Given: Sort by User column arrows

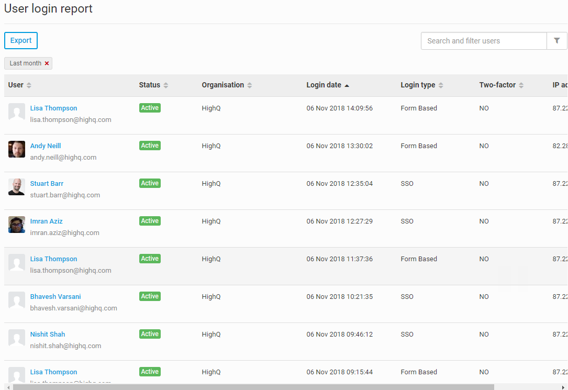Looking at the screenshot, I should pyautogui.click(x=29, y=85).
